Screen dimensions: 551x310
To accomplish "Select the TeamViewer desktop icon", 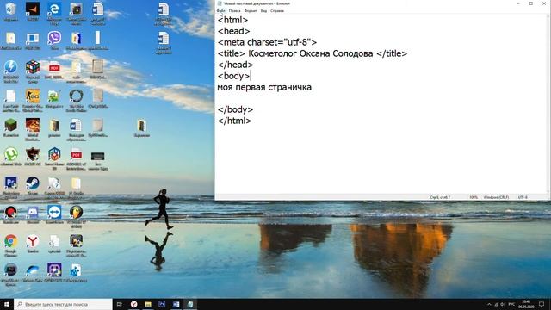I will point(54,214).
